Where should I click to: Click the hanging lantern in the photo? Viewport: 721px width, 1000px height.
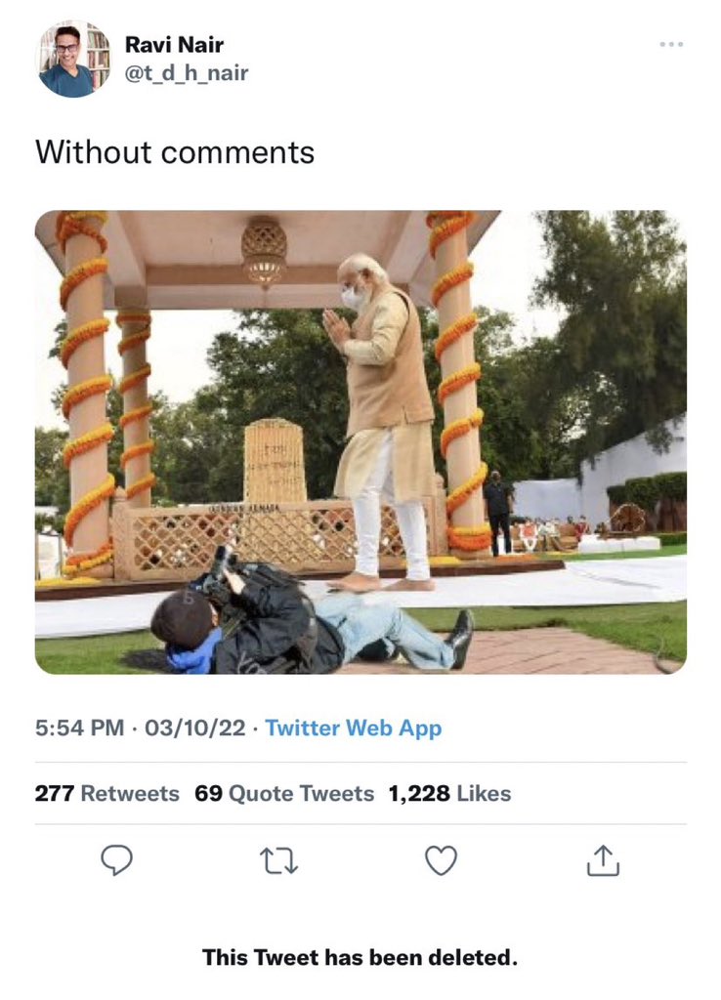[x=264, y=250]
